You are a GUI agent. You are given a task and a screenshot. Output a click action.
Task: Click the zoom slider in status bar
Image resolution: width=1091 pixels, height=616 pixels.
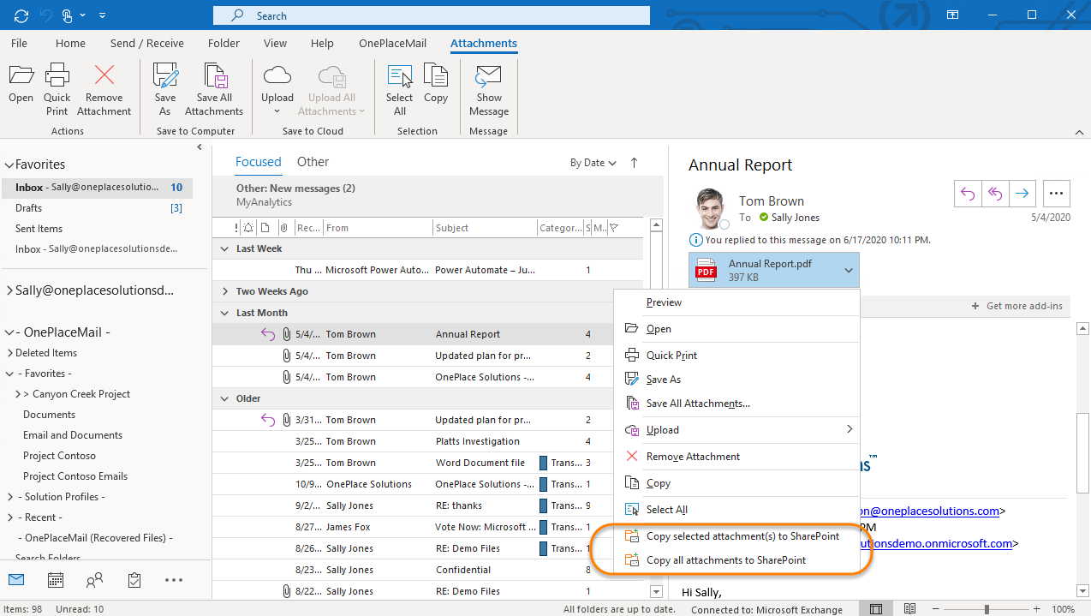987,609
